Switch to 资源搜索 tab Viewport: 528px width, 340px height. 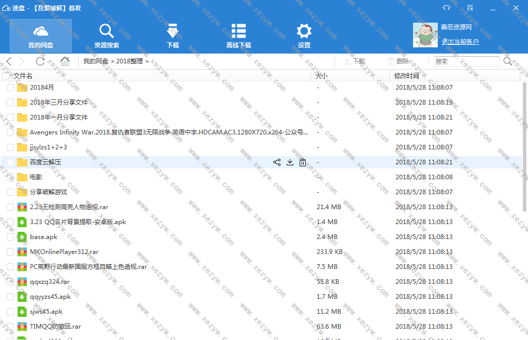click(x=107, y=36)
